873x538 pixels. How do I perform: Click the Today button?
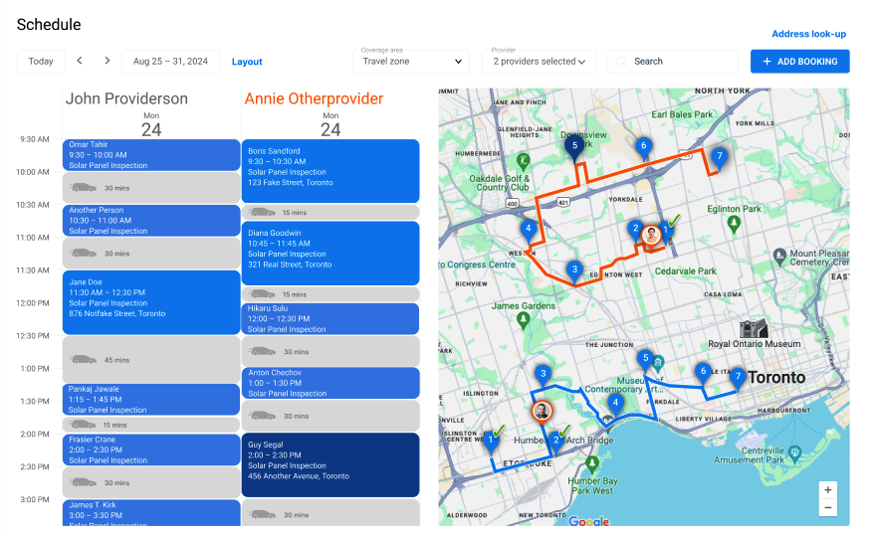(x=41, y=62)
